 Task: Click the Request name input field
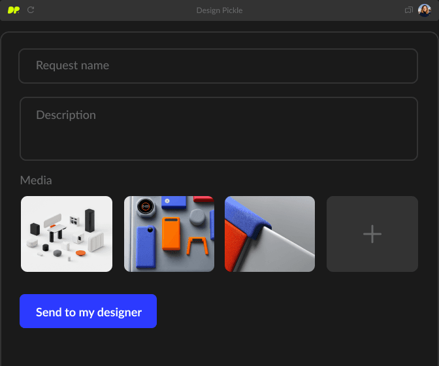point(218,66)
